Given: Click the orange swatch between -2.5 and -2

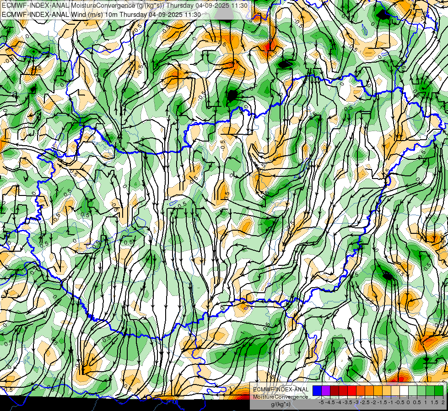Looking at the screenshot, I should tap(369, 391).
